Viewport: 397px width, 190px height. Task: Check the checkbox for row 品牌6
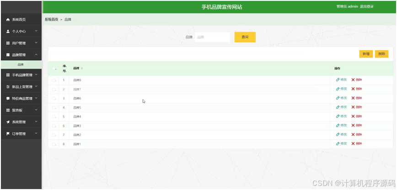(54, 98)
